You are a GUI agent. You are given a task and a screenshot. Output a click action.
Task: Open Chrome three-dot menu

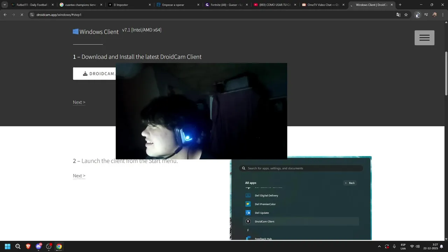(443, 15)
